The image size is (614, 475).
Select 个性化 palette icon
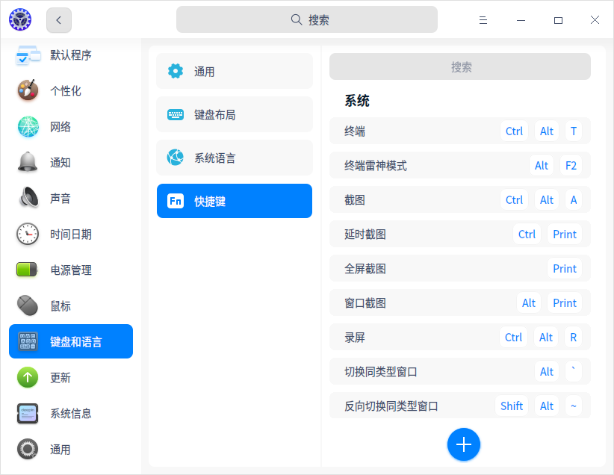28,90
